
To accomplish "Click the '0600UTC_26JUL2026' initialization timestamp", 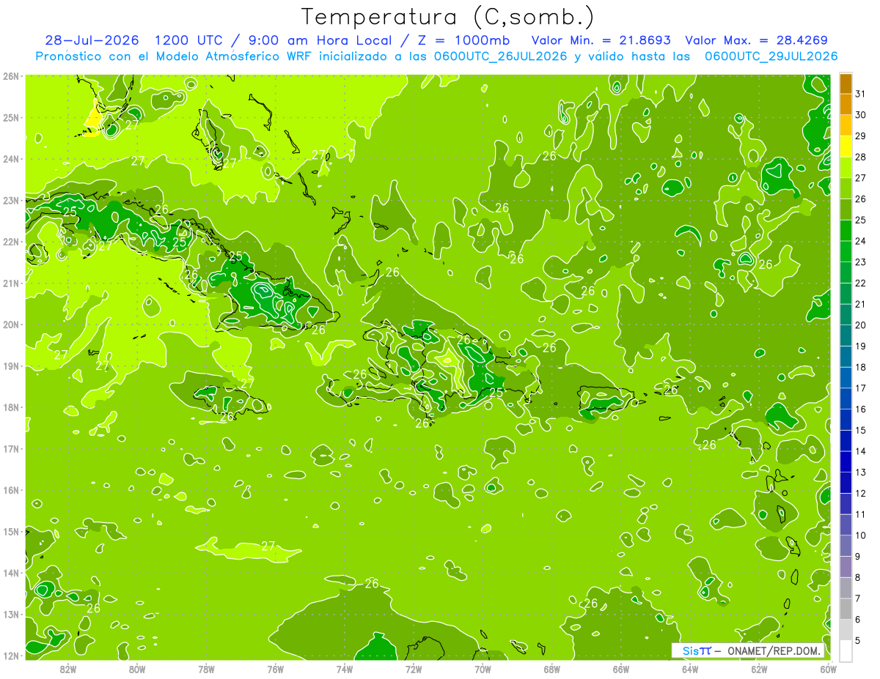I will click(501, 56).
